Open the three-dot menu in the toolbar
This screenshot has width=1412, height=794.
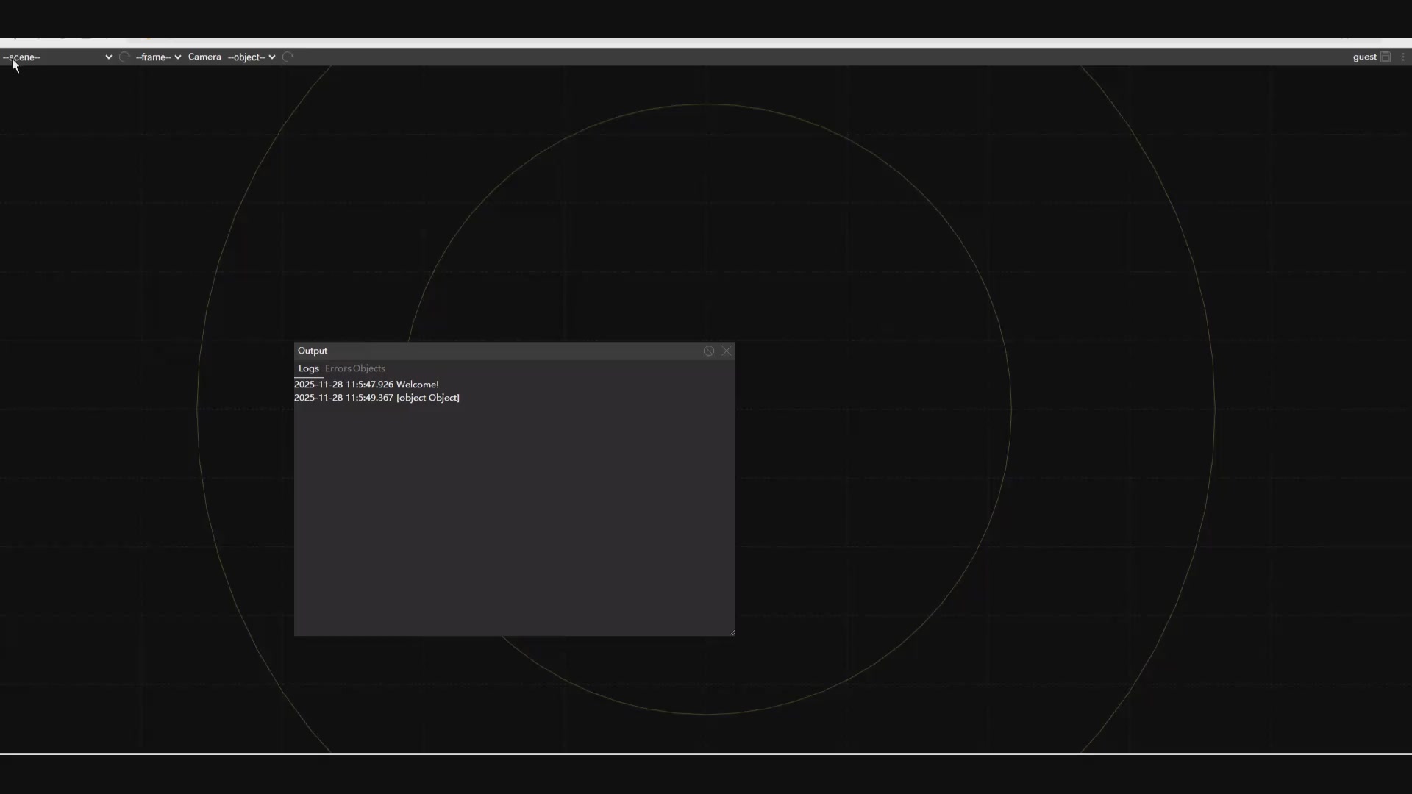click(x=1403, y=57)
